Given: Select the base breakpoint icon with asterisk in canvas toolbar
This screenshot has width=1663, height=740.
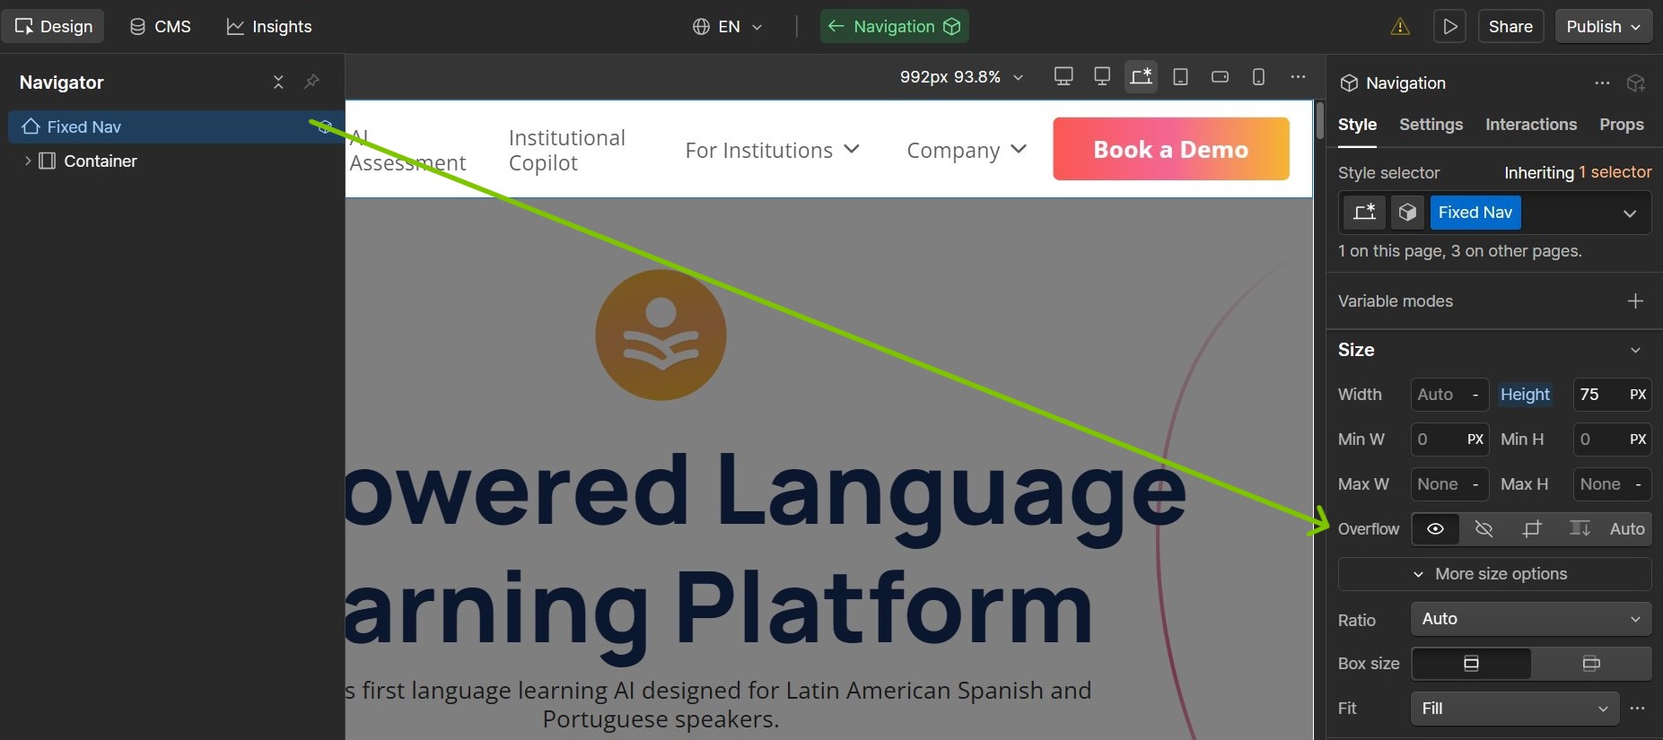Looking at the screenshot, I should [x=1142, y=77].
